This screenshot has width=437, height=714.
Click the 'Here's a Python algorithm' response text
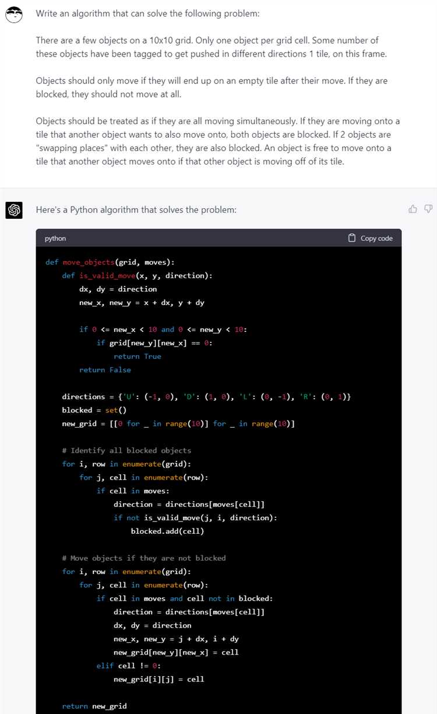(136, 209)
